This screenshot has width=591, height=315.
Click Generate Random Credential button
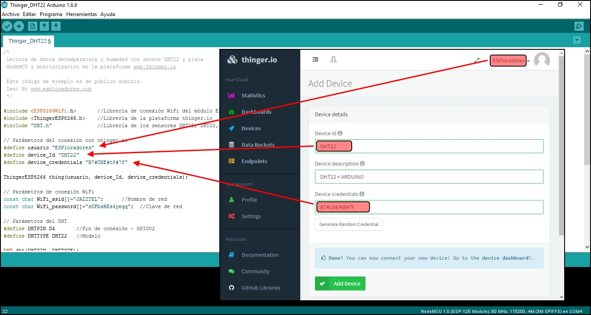coord(349,224)
